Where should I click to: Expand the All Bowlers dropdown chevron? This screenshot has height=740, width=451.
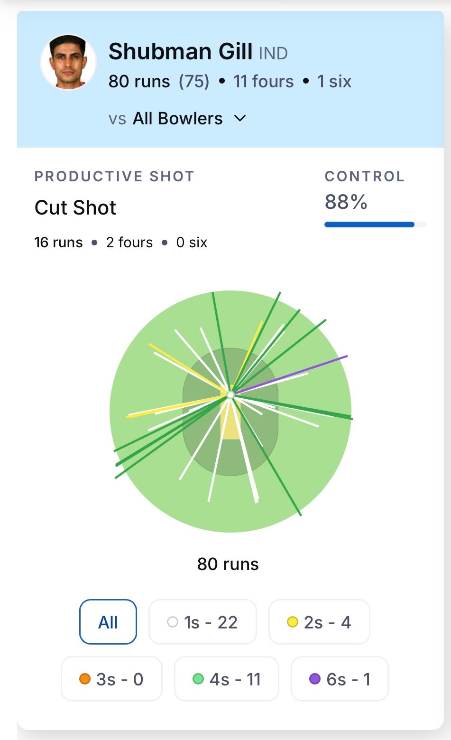[240, 118]
